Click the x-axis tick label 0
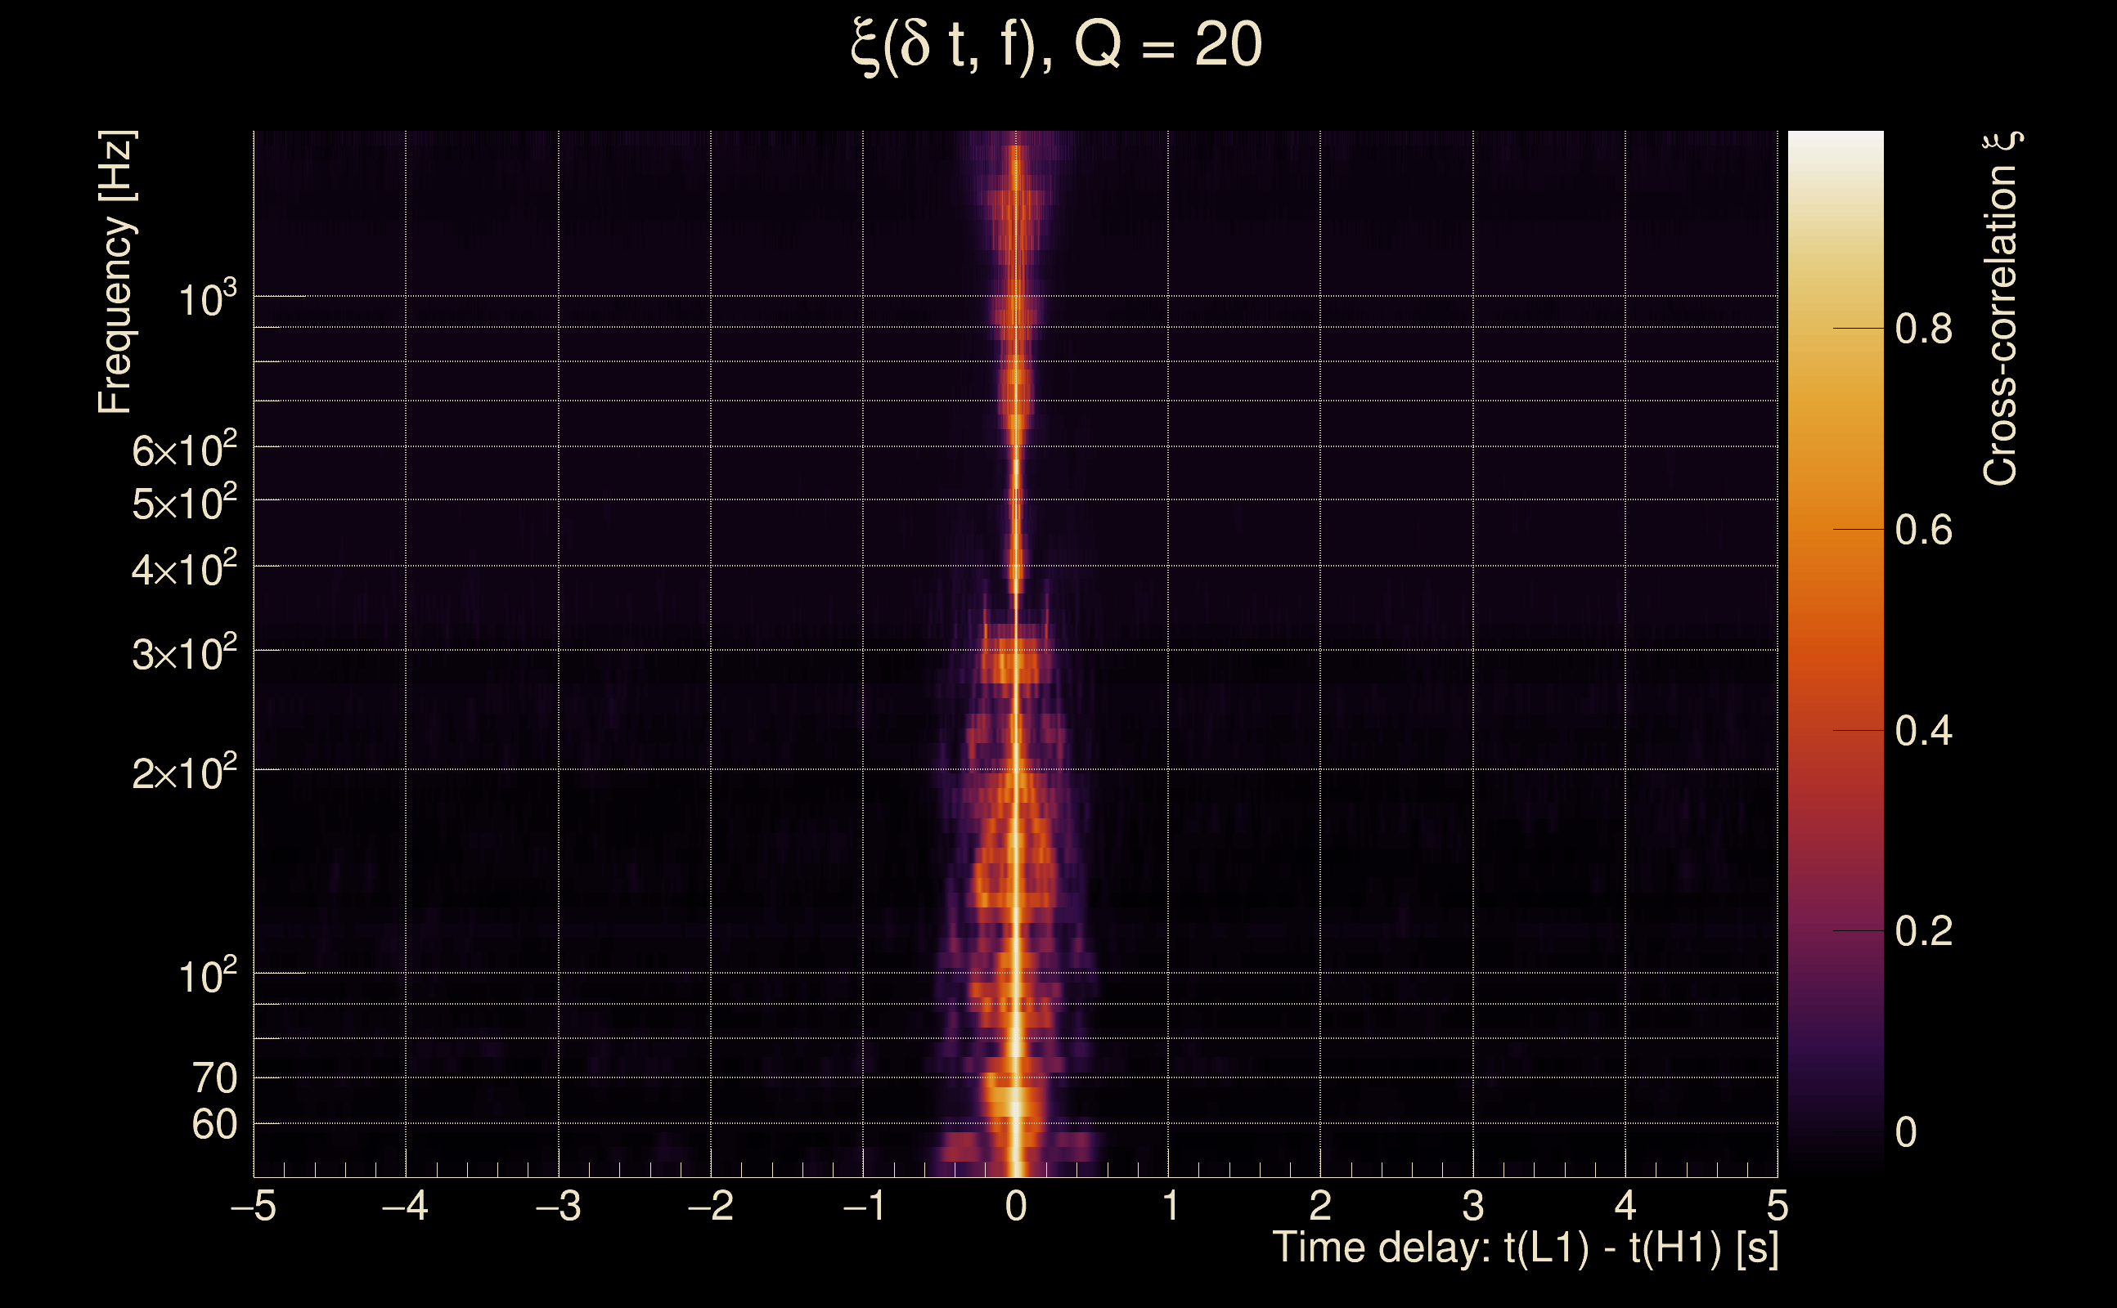 coord(1016,1206)
